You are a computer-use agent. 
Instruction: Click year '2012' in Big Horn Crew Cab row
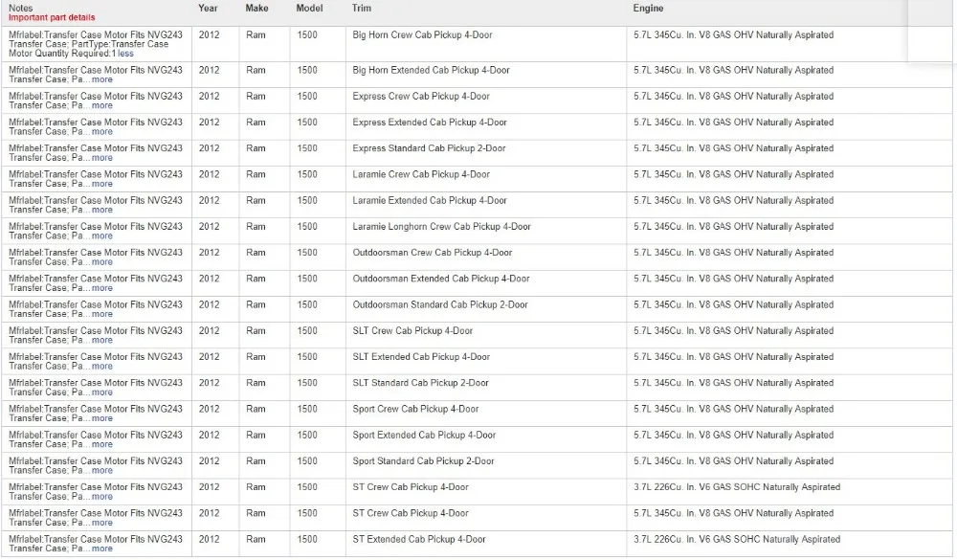pyautogui.click(x=209, y=35)
